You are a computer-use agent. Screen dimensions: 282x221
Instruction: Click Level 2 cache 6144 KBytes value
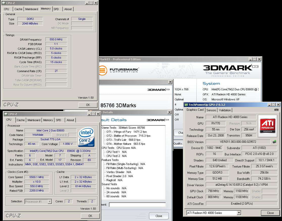[x=83, y=186]
